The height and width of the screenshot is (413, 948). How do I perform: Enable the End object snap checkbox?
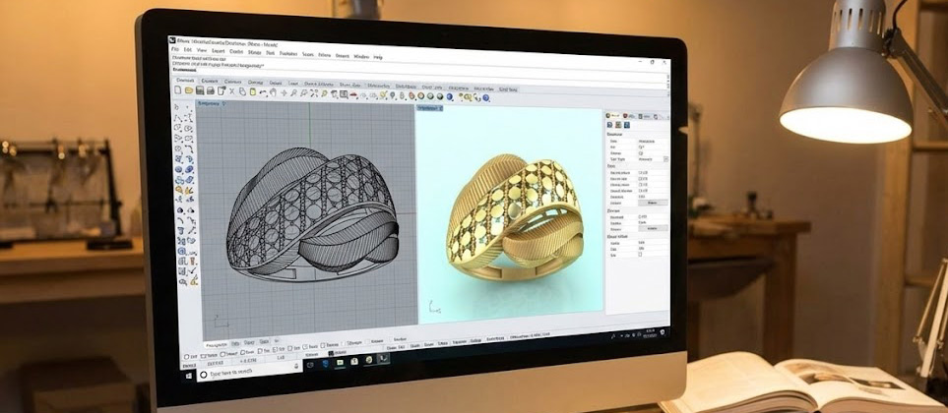[187, 355]
